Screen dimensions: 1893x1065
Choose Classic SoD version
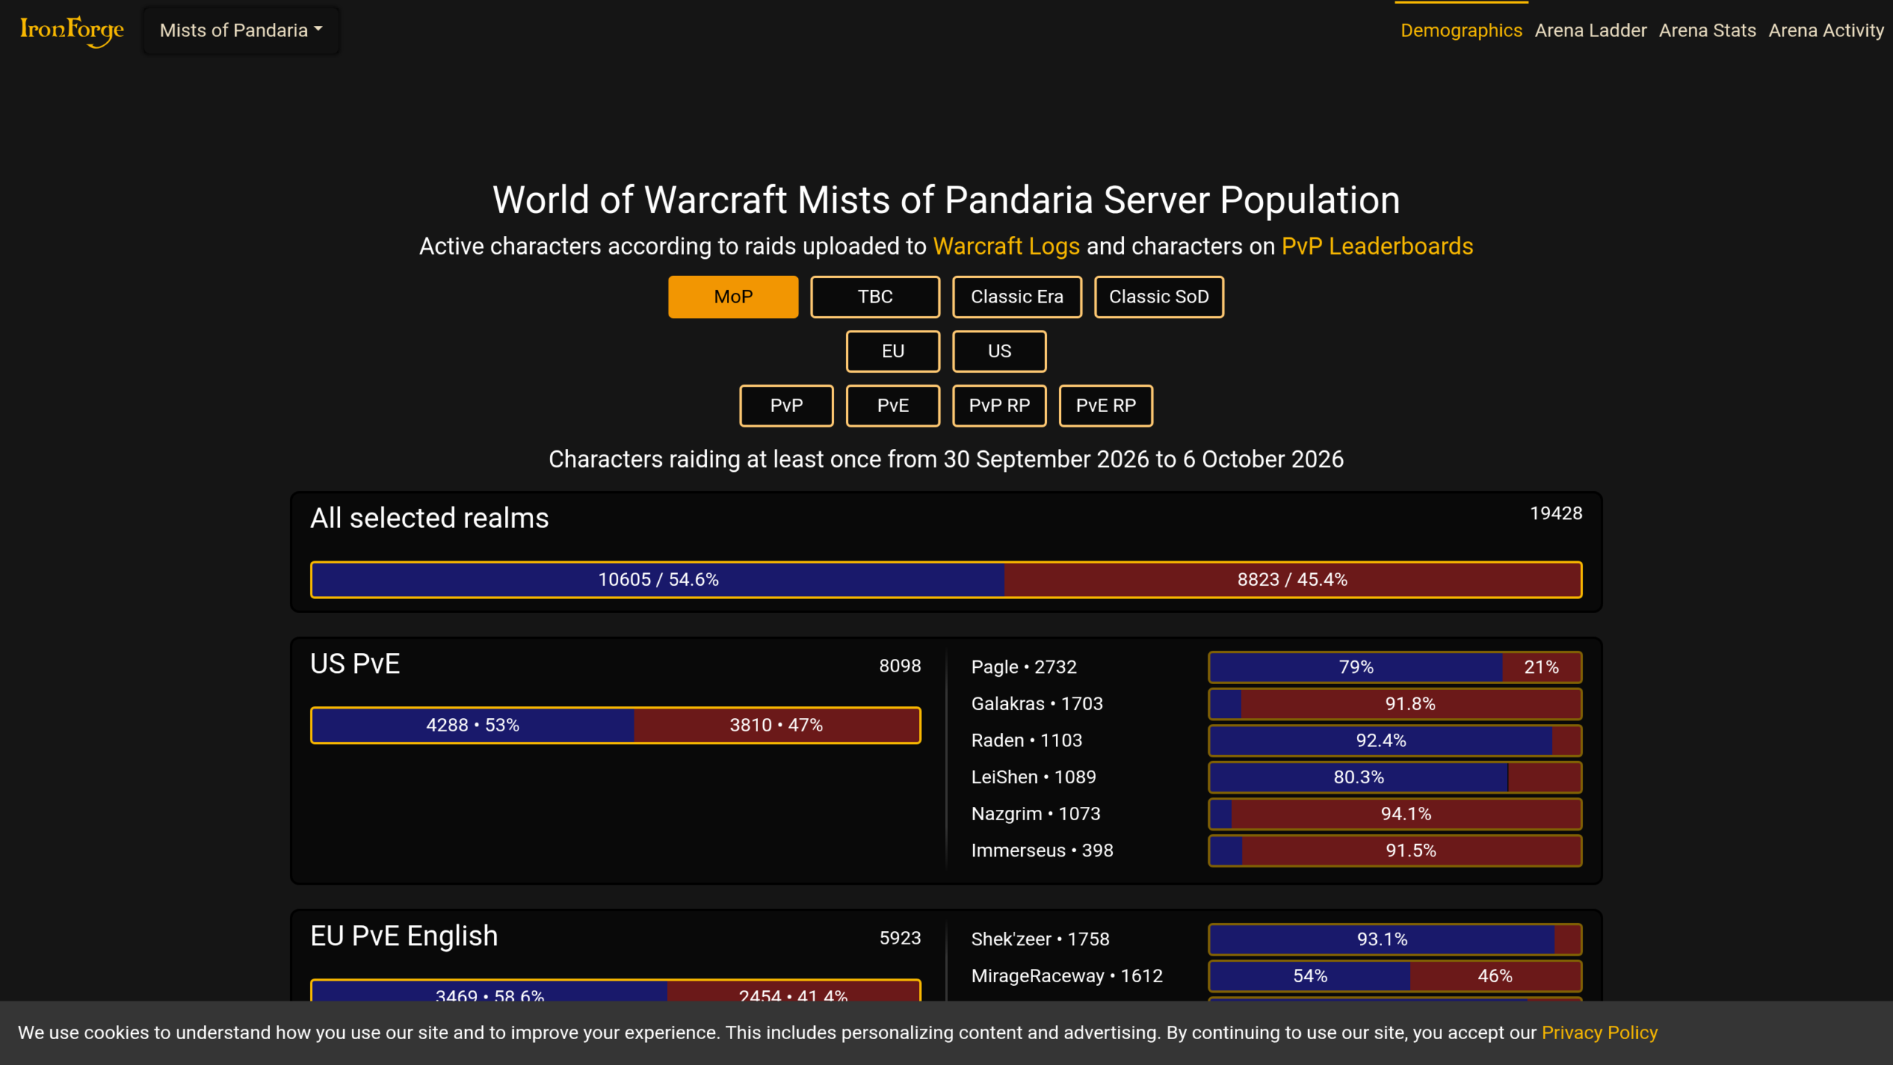point(1159,297)
